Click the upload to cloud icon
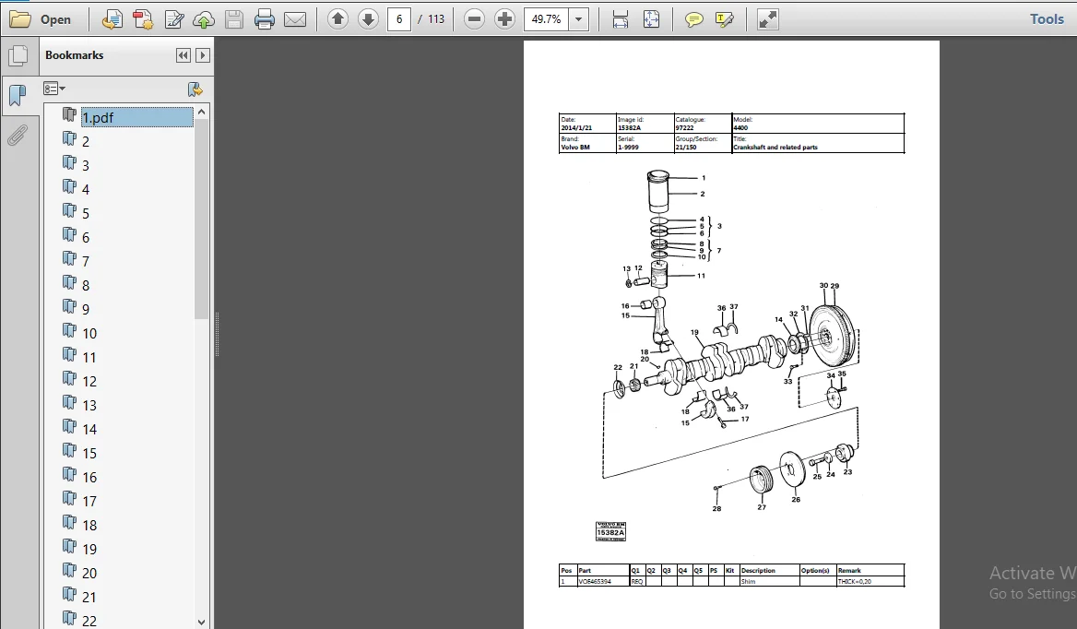 [x=204, y=19]
